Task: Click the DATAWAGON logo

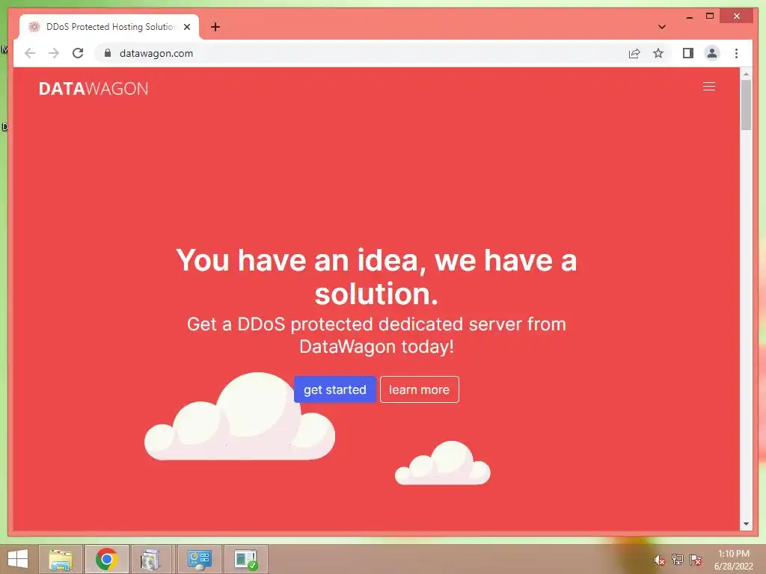Action: [94, 88]
